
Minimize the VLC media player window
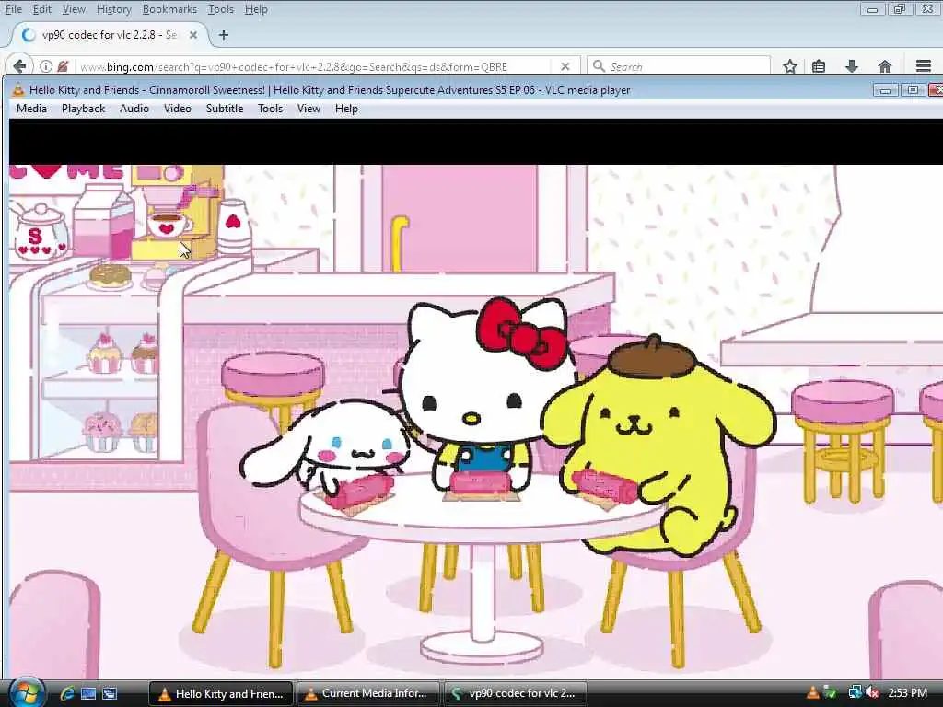(885, 90)
